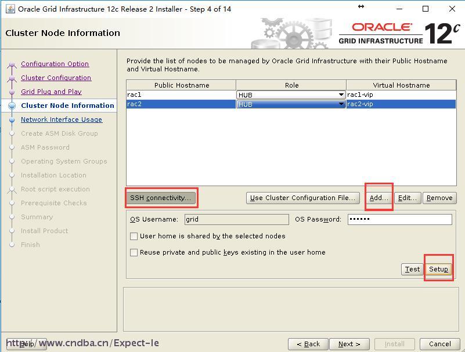Click Use Cluster Configuration File button
The height and width of the screenshot is (352, 465).
pos(303,198)
